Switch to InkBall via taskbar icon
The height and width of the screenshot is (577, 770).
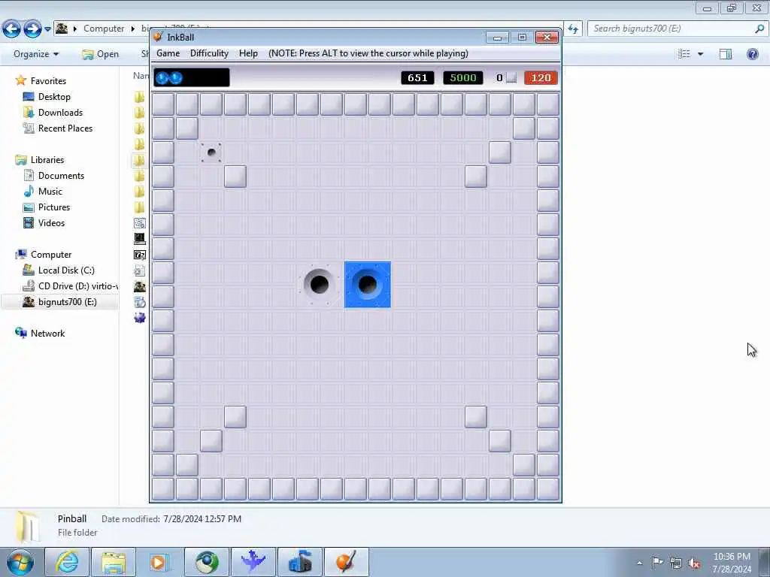point(346,562)
